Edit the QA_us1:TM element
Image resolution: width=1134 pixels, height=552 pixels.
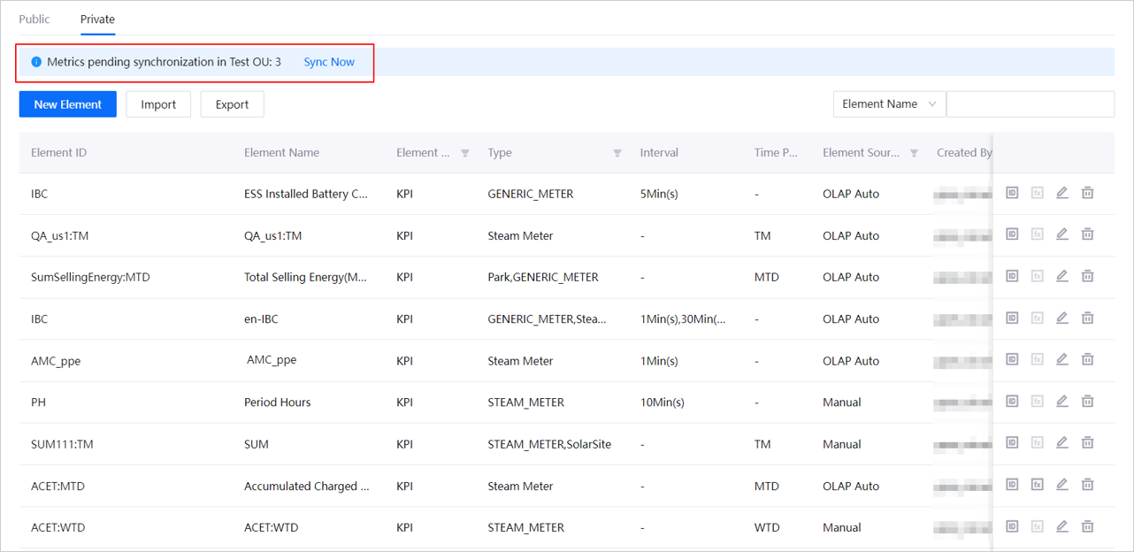1062,234
